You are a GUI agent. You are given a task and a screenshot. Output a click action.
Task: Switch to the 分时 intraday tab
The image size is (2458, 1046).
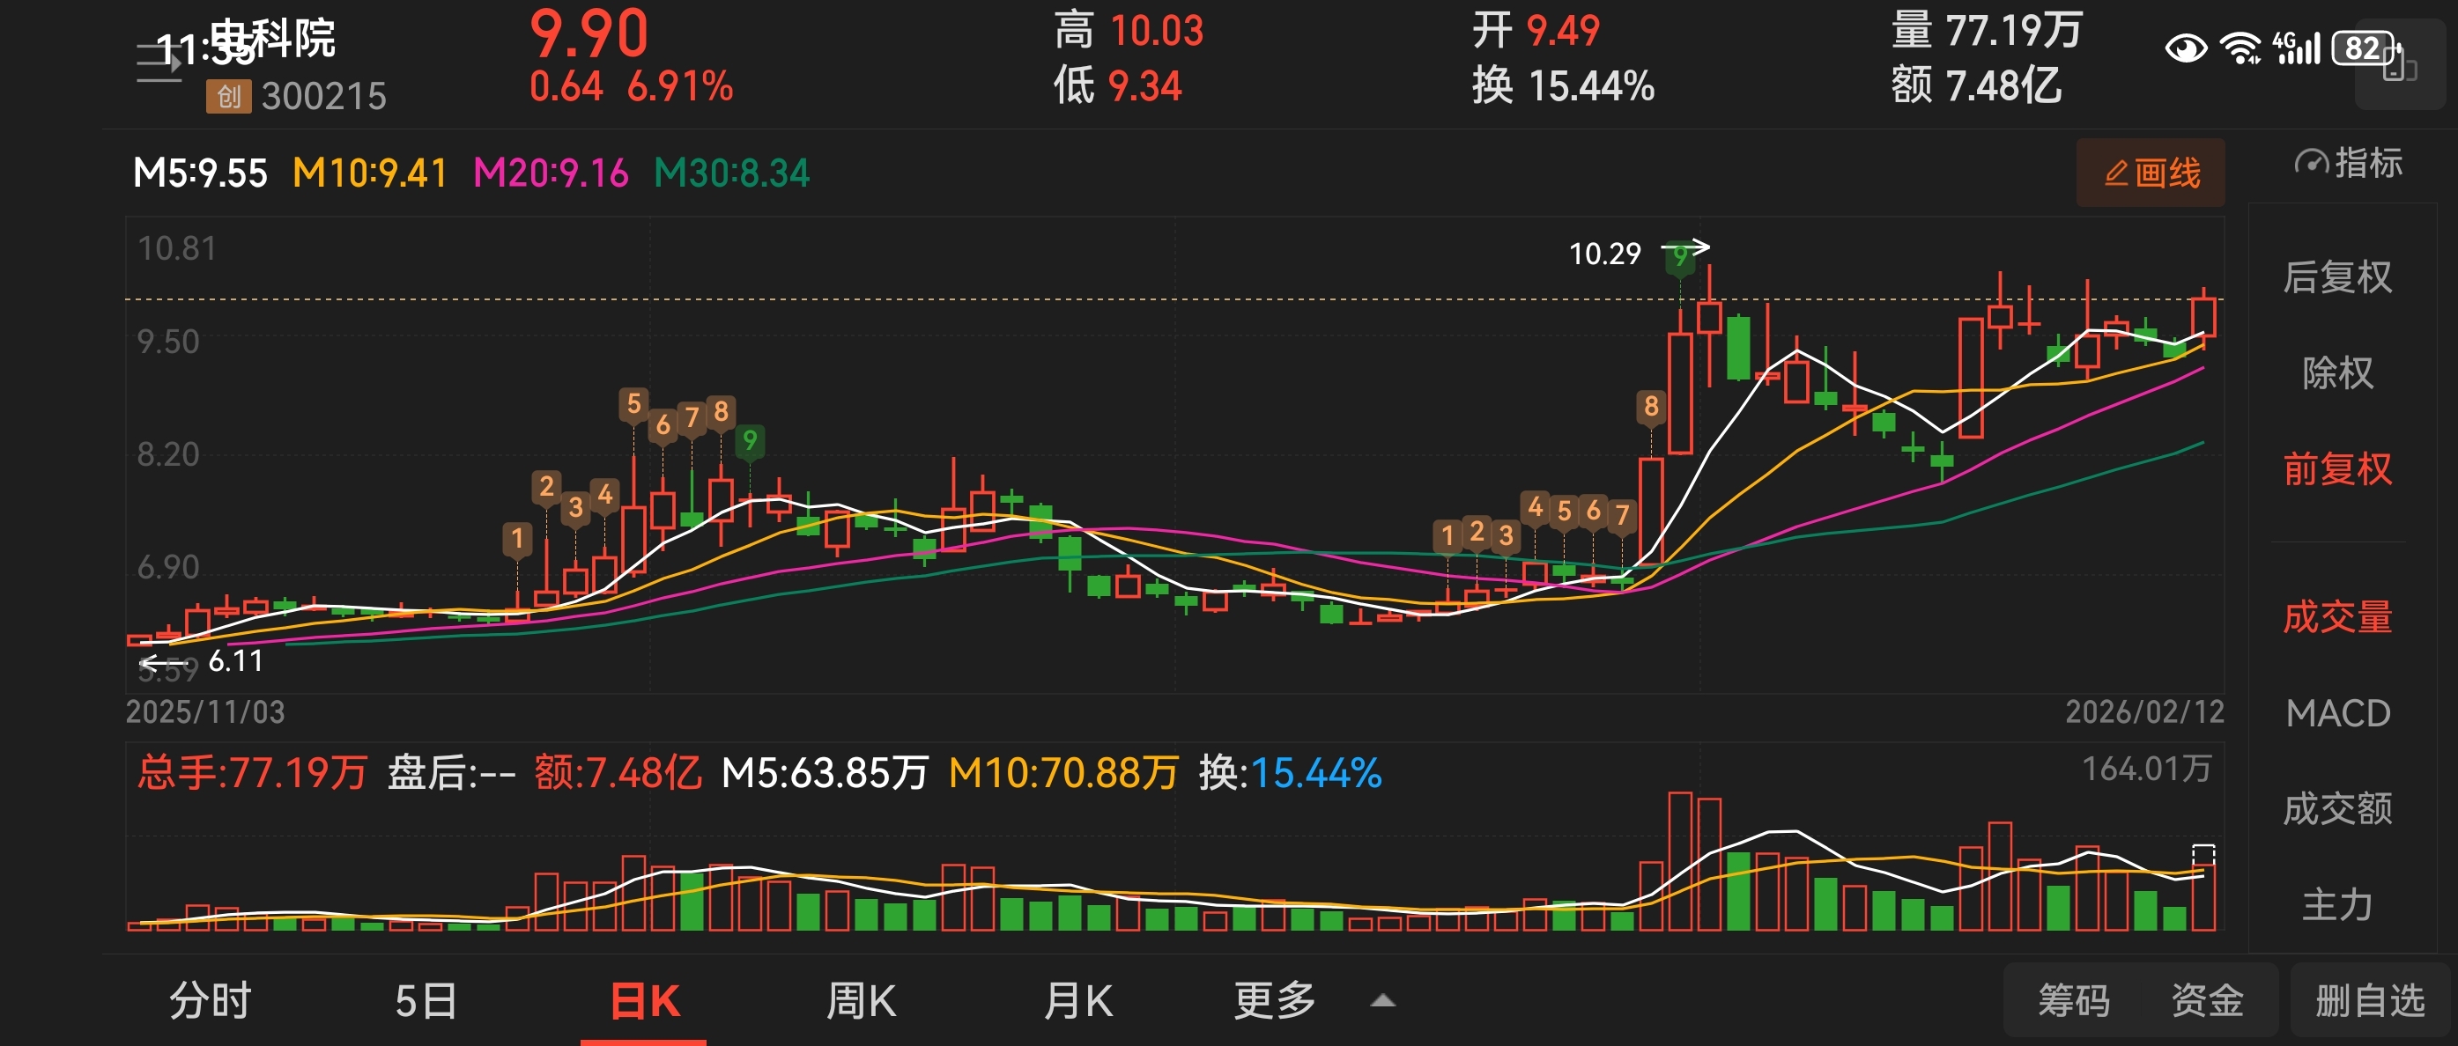(210, 1001)
